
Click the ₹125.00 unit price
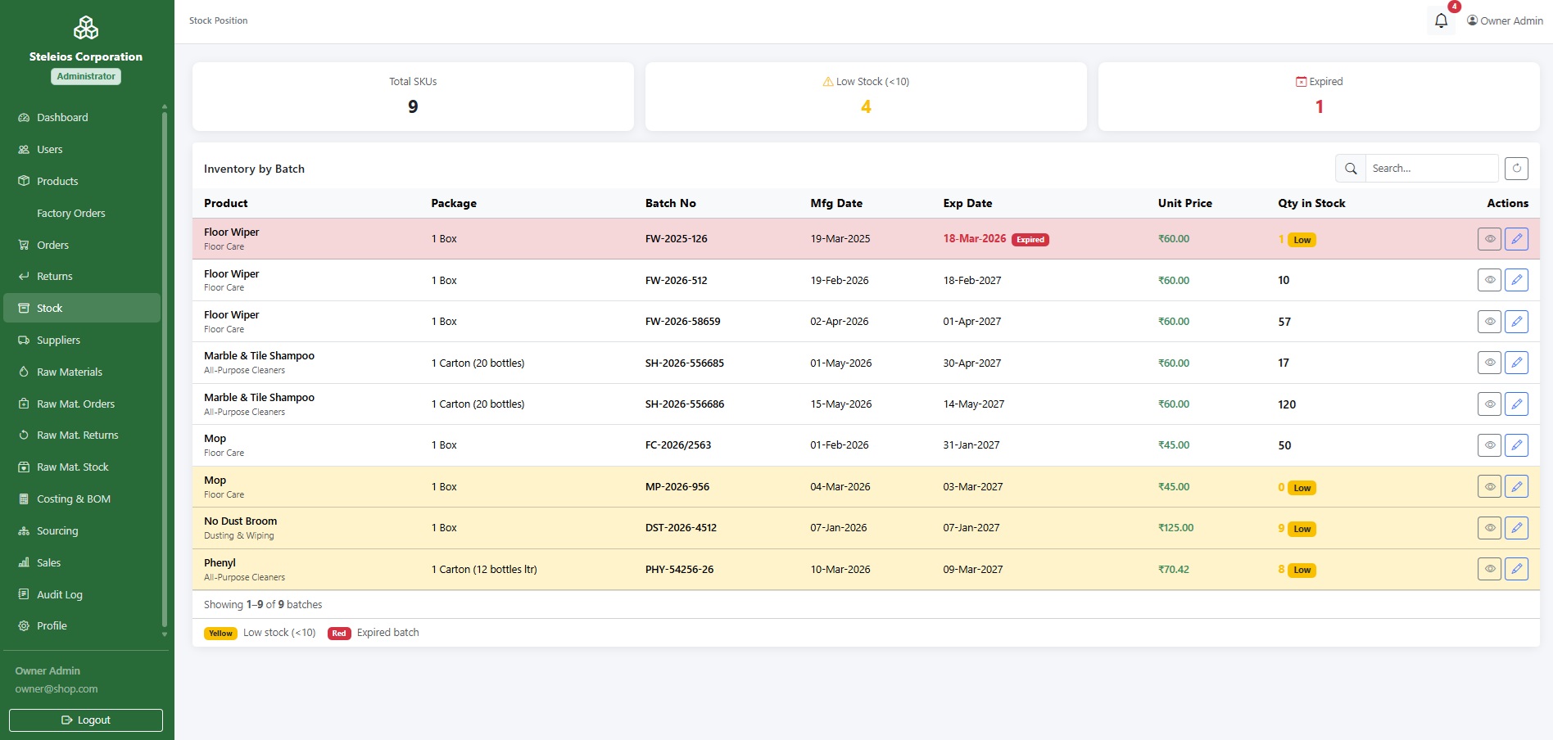click(1175, 528)
